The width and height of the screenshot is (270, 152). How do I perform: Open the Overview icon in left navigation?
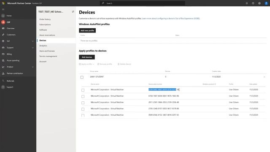click(3, 28)
